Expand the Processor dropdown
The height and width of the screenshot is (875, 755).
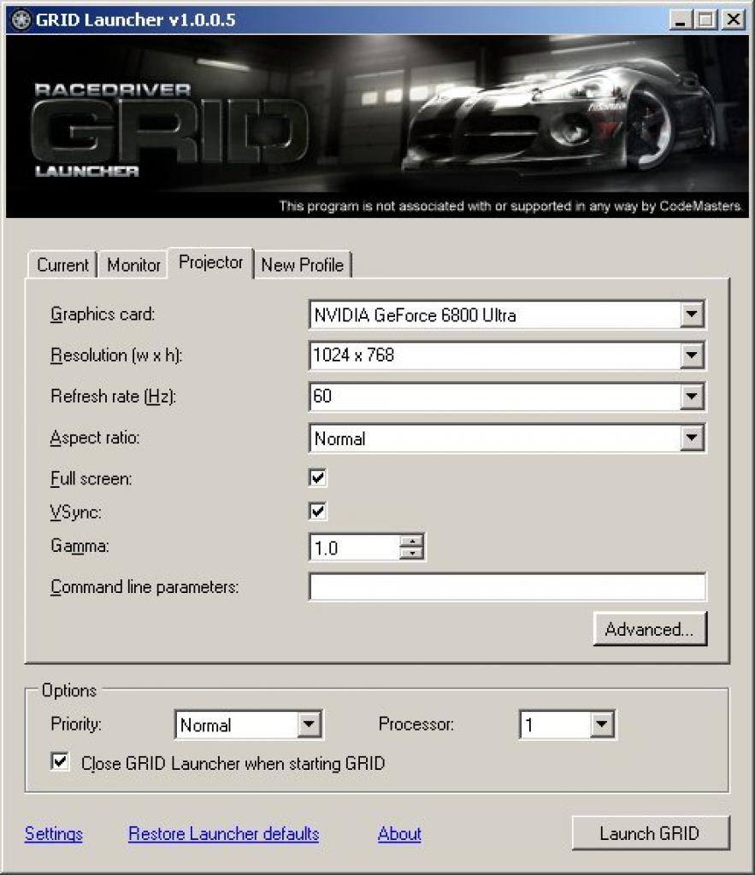(601, 725)
